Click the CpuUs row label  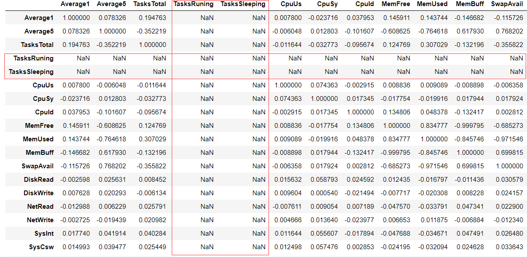(x=44, y=85)
